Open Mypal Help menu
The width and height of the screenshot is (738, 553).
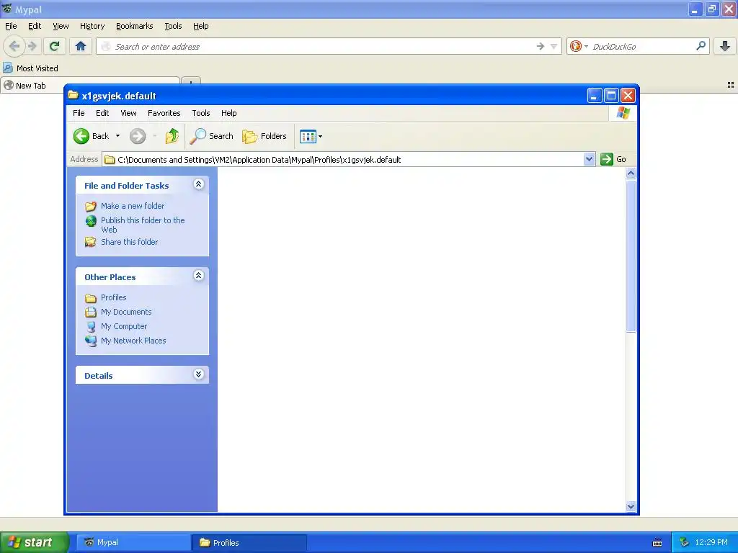(x=200, y=27)
